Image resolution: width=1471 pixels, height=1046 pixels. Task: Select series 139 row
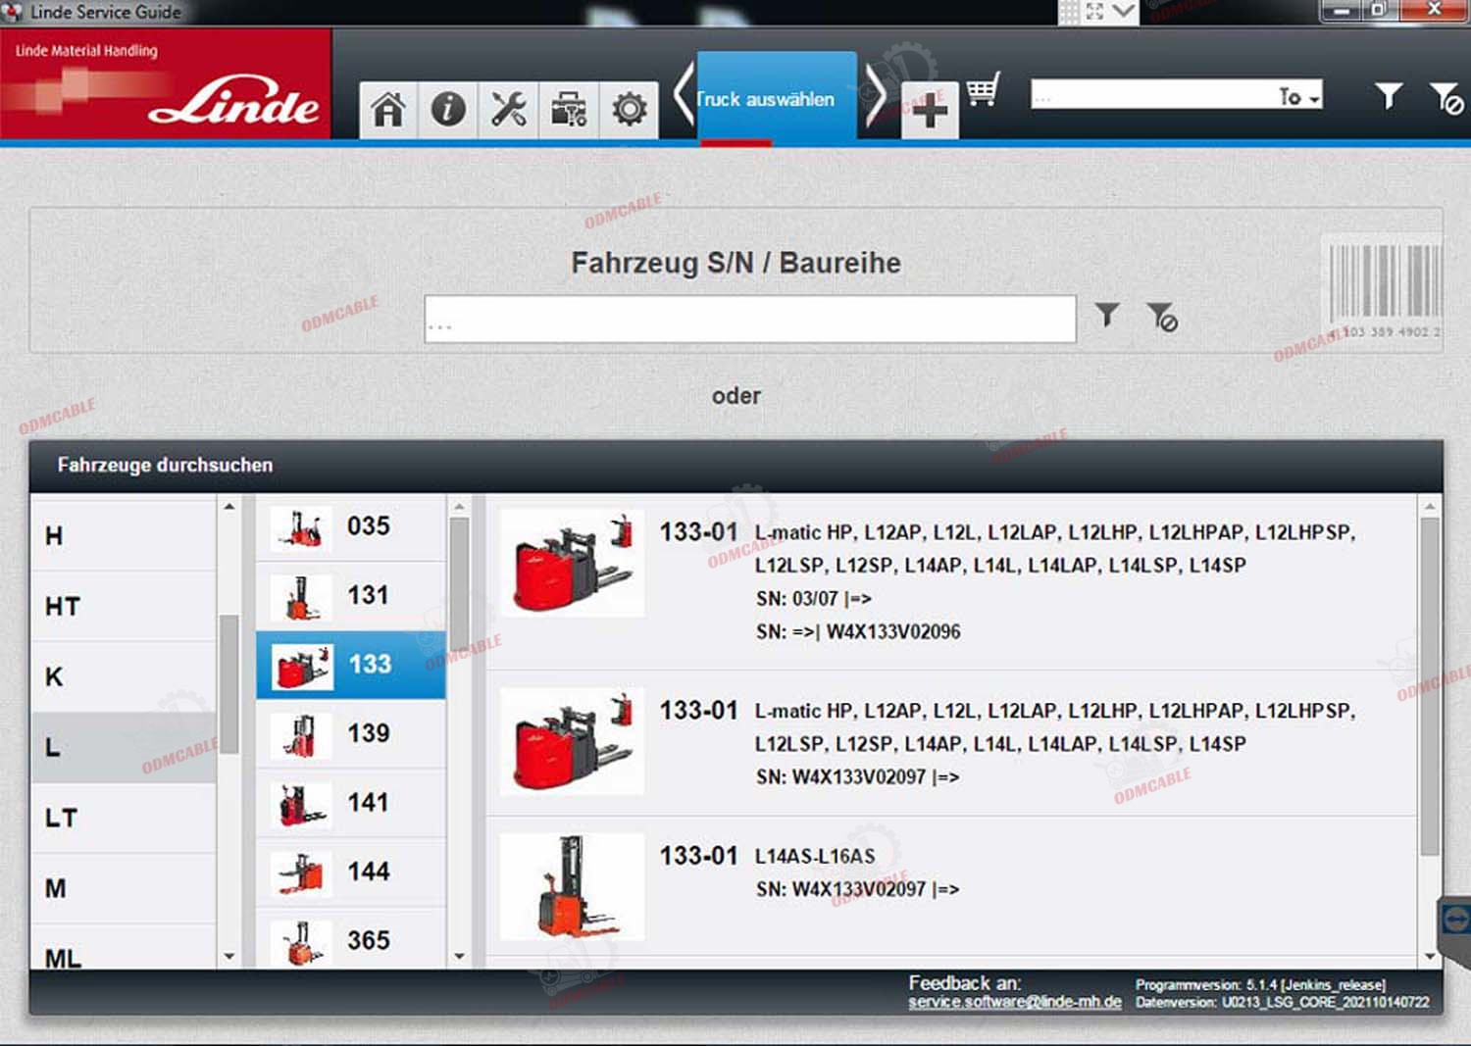tap(351, 733)
